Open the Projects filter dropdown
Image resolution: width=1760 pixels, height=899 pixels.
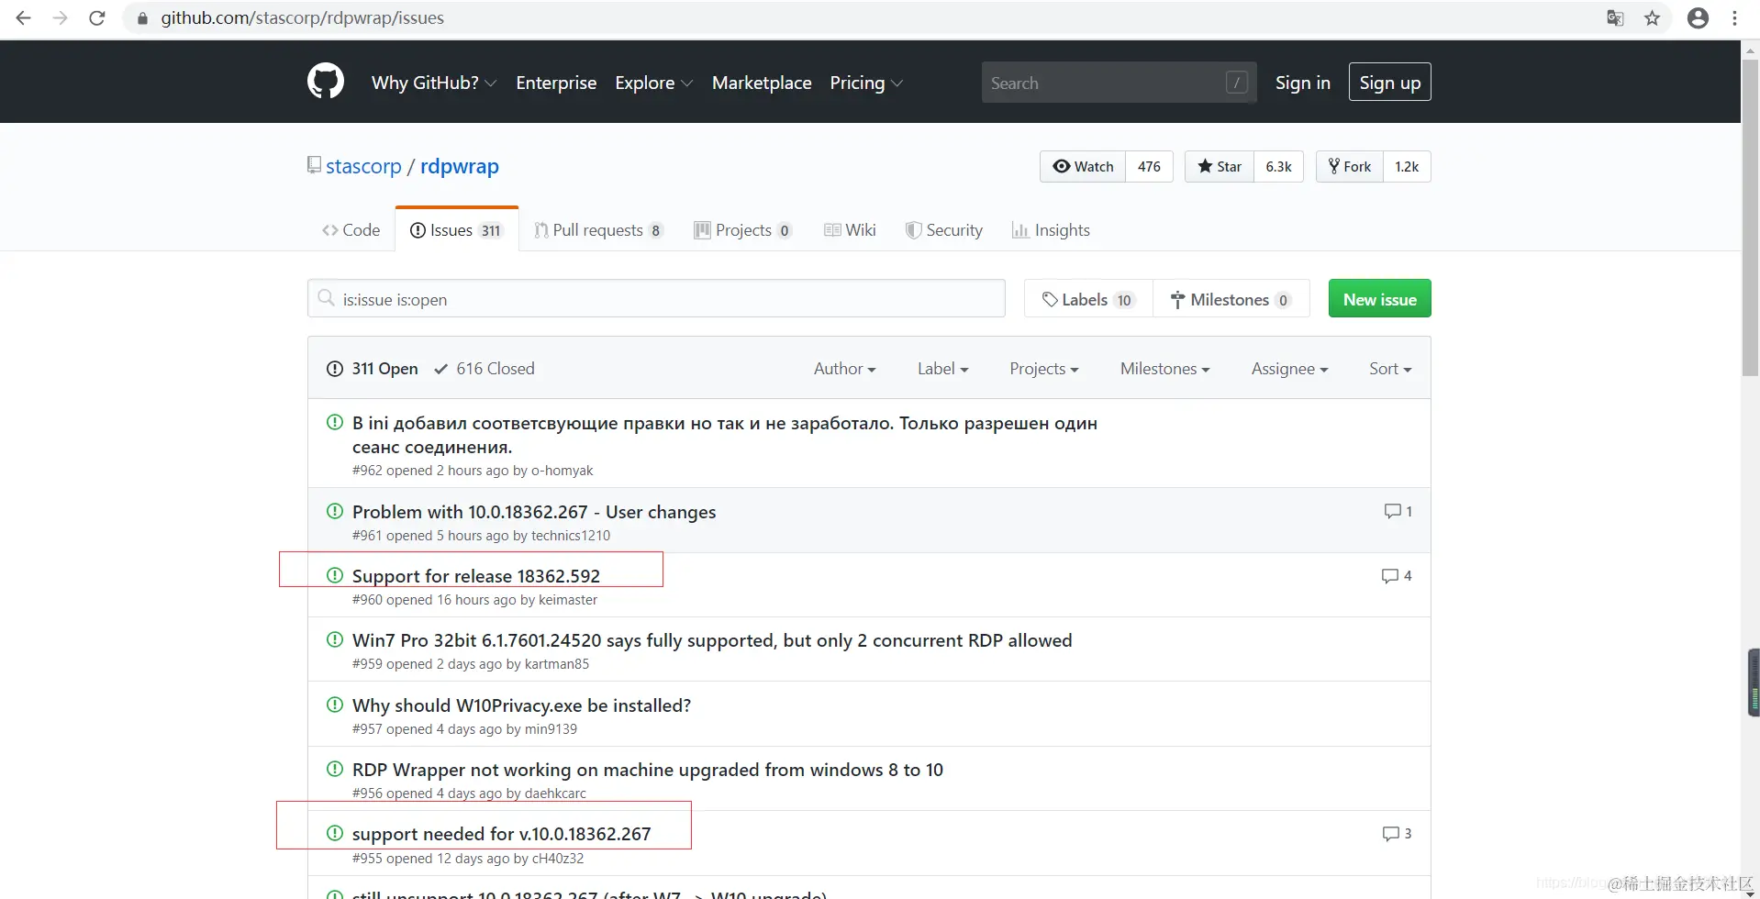point(1044,369)
